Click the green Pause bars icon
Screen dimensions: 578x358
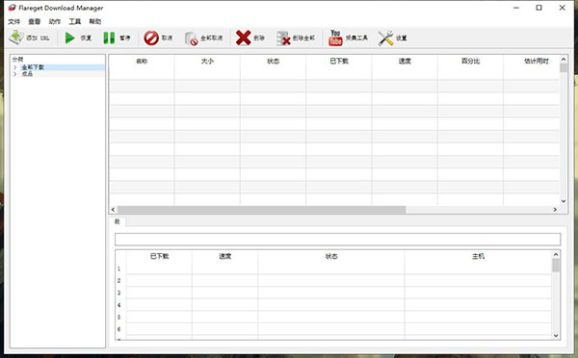[109, 38]
